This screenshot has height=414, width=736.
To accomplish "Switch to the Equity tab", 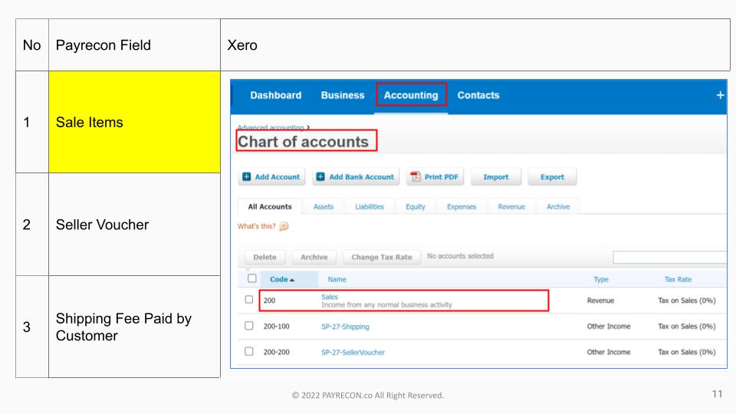I will (x=416, y=206).
